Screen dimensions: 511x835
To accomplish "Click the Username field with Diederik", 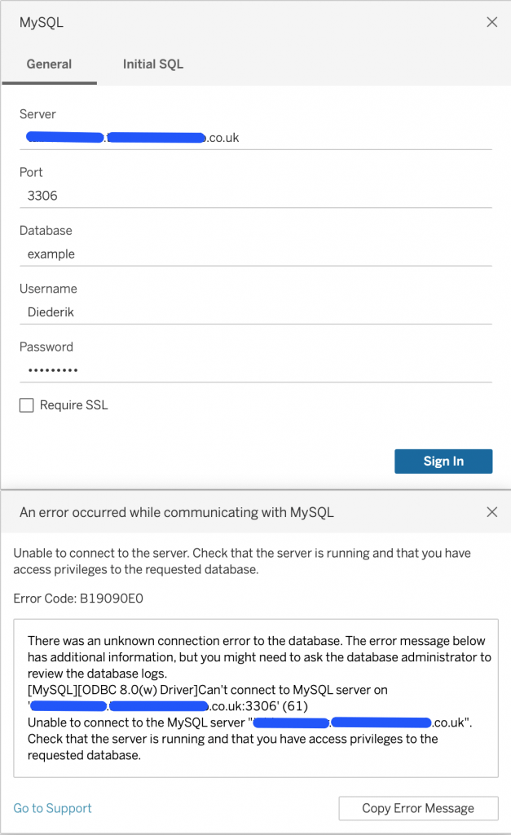I will [255, 311].
